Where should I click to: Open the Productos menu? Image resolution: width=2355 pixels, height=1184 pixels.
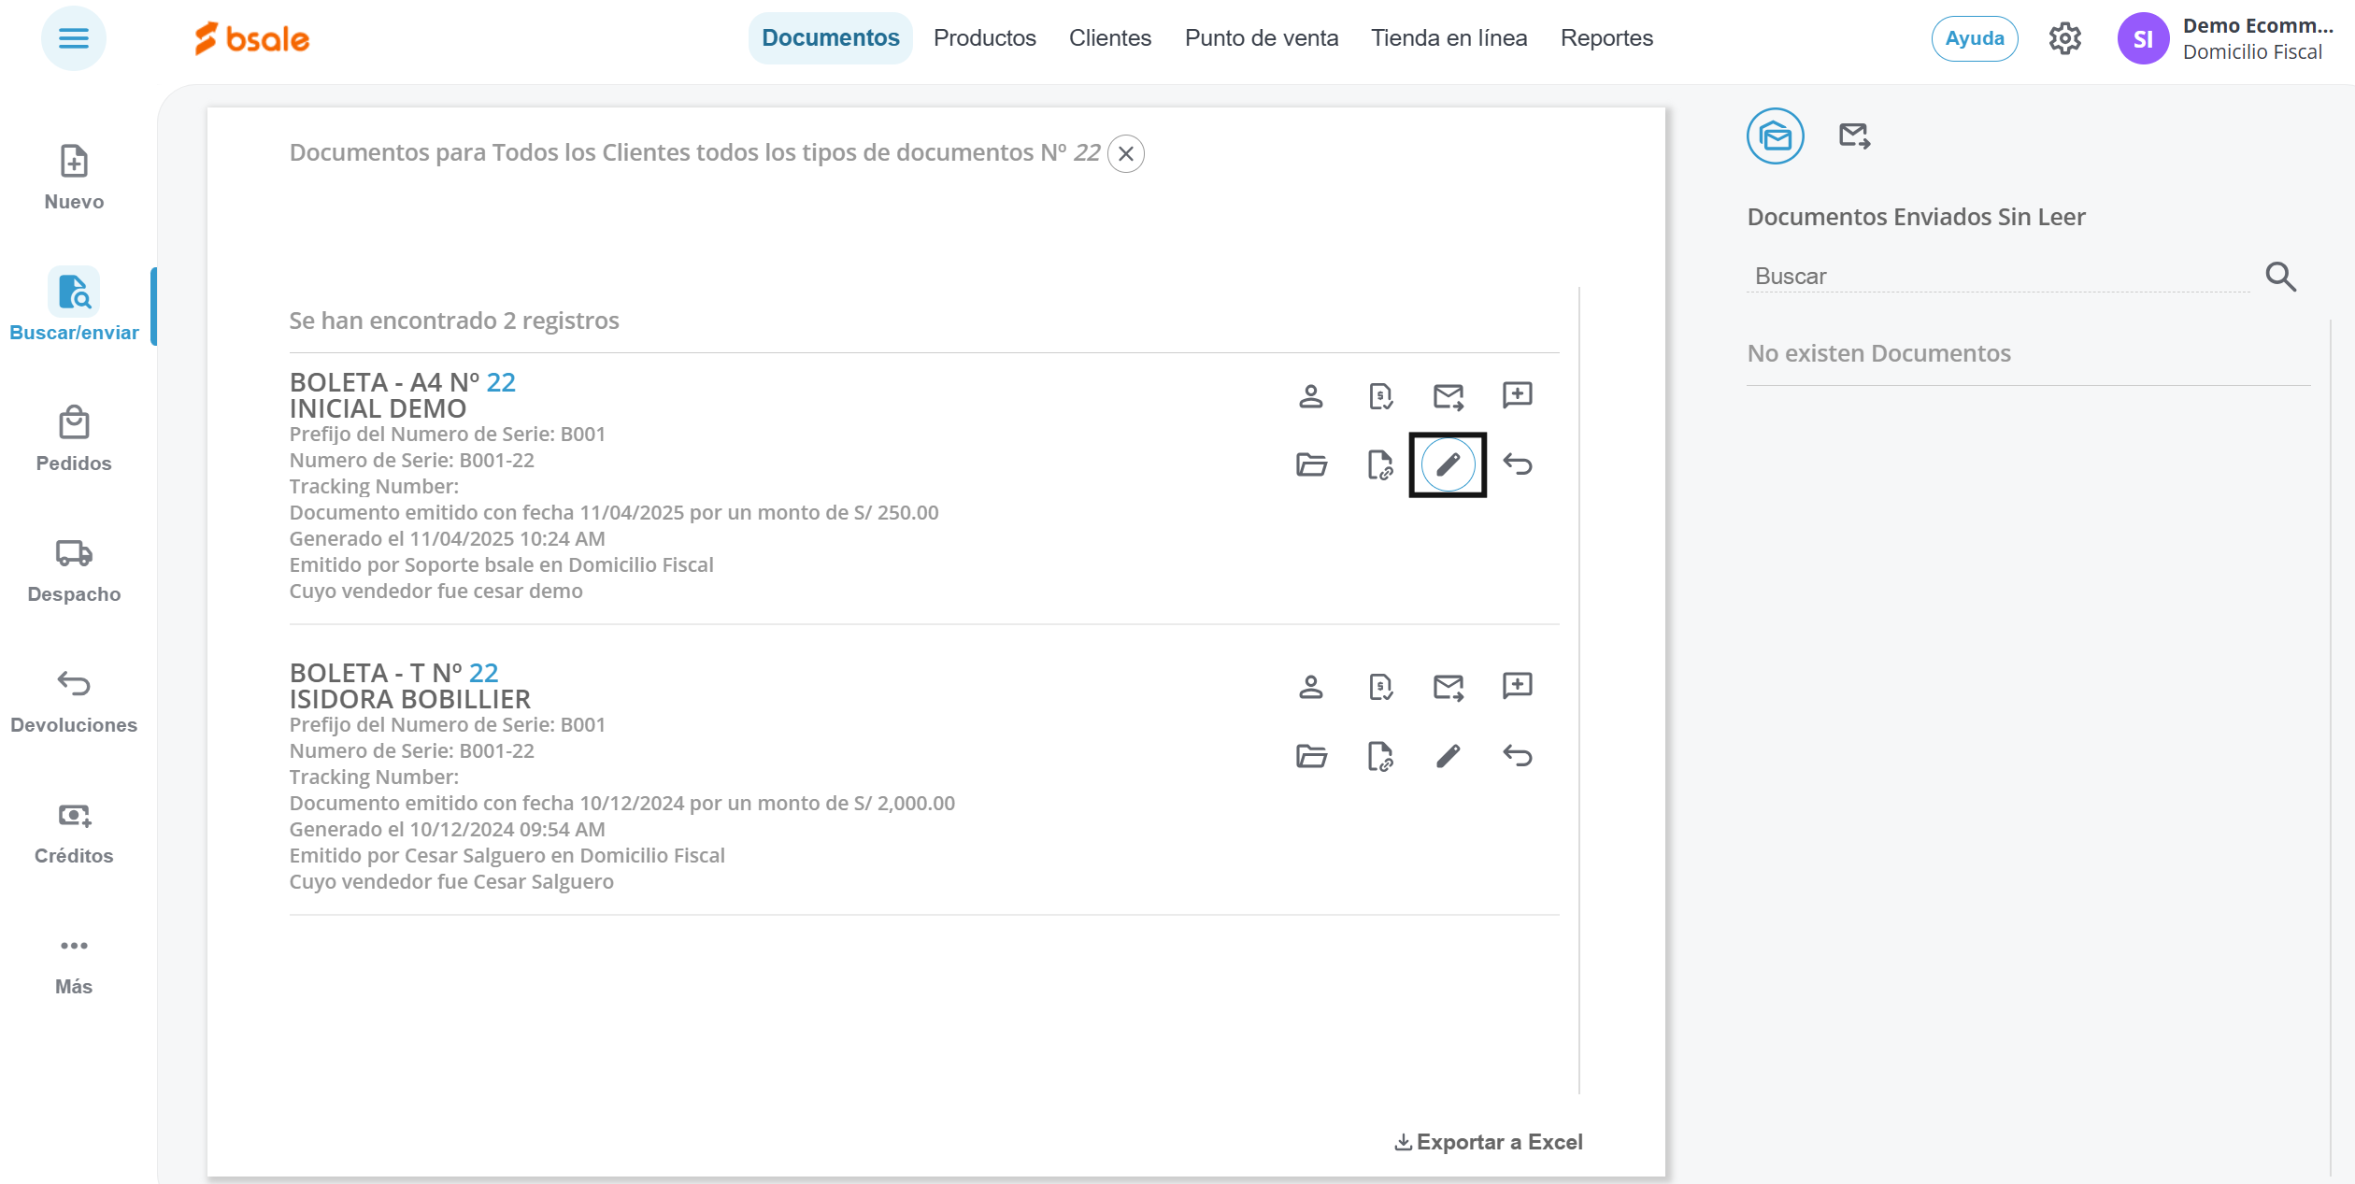click(984, 38)
